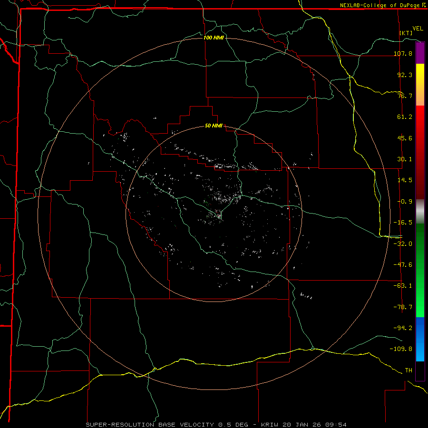Click the Super-Resolution Base Velocity caption text
The width and height of the screenshot is (428, 428).
point(216,425)
